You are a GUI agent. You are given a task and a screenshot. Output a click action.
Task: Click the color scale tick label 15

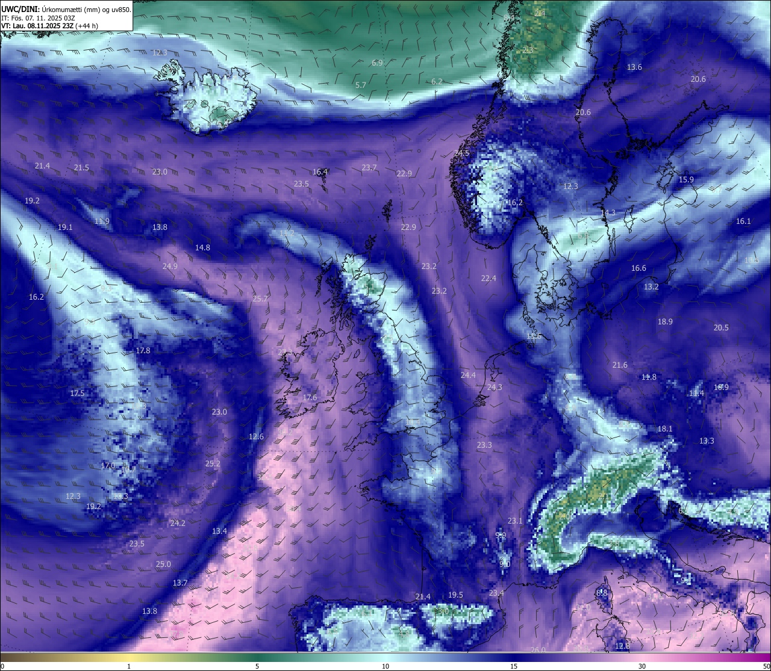tap(514, 666)
